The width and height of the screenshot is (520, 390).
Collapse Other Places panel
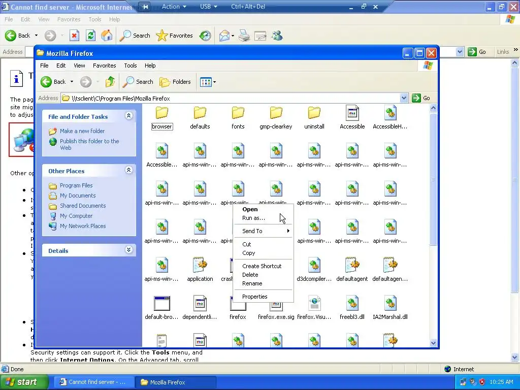(x=128, y=170)
